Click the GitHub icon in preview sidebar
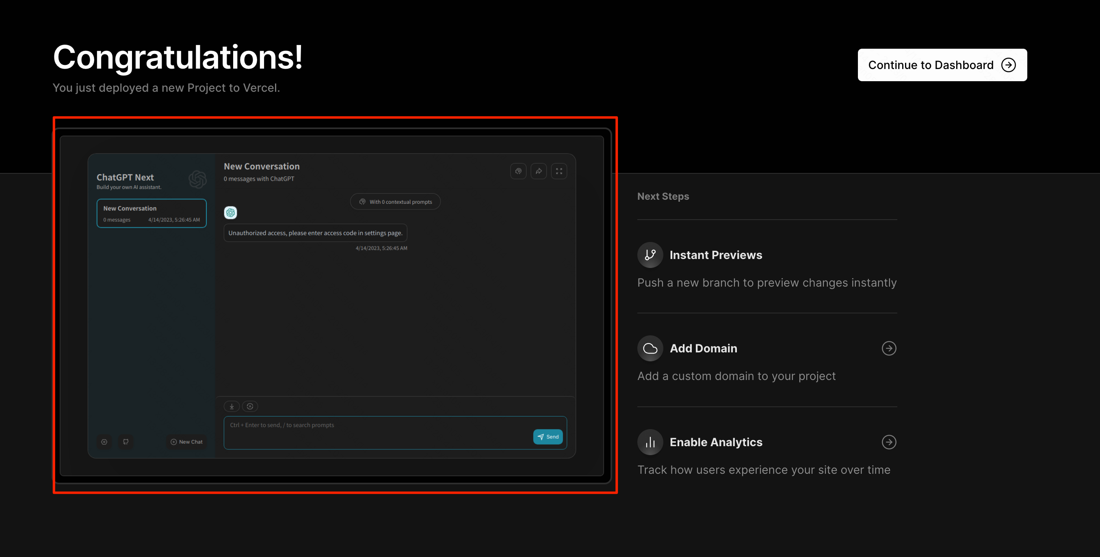The height and width of the screenshot is (557, 1100). 126,442
